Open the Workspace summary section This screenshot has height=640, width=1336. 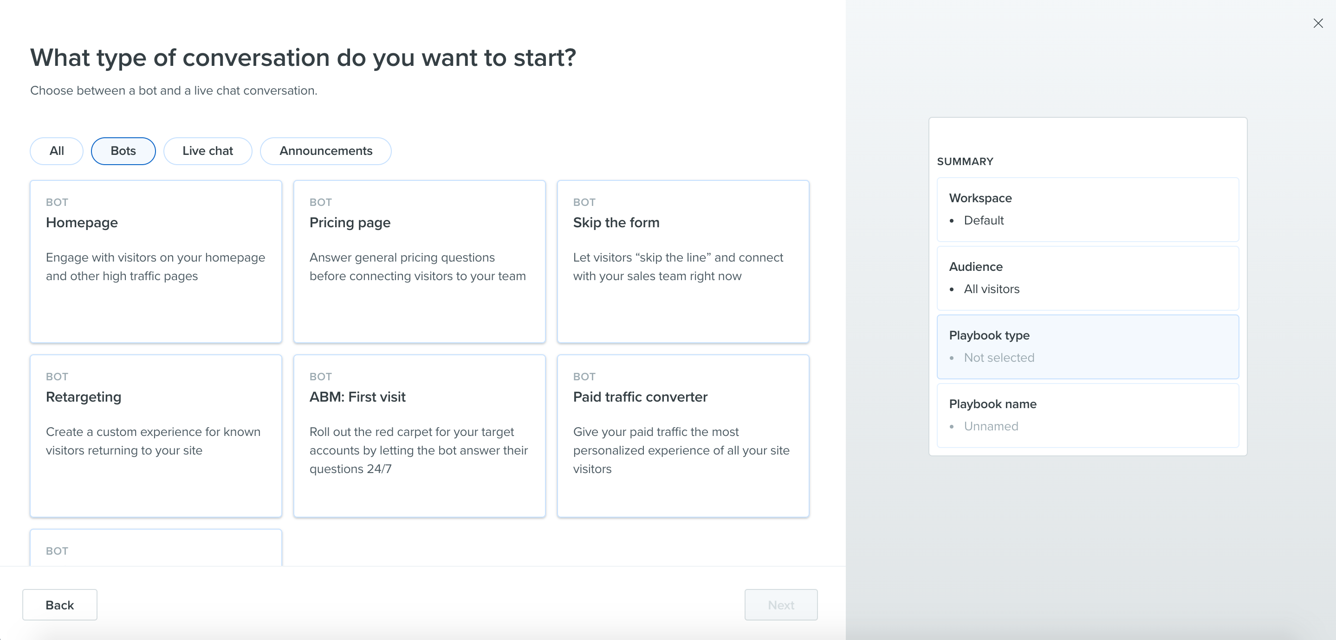(x=1088, y=209)
